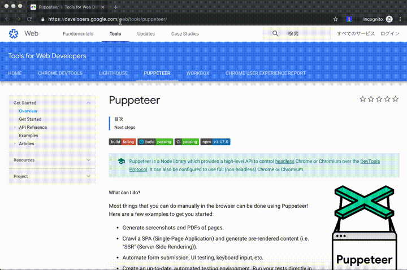Switch to the WORKBOX tab

(198, 73)
